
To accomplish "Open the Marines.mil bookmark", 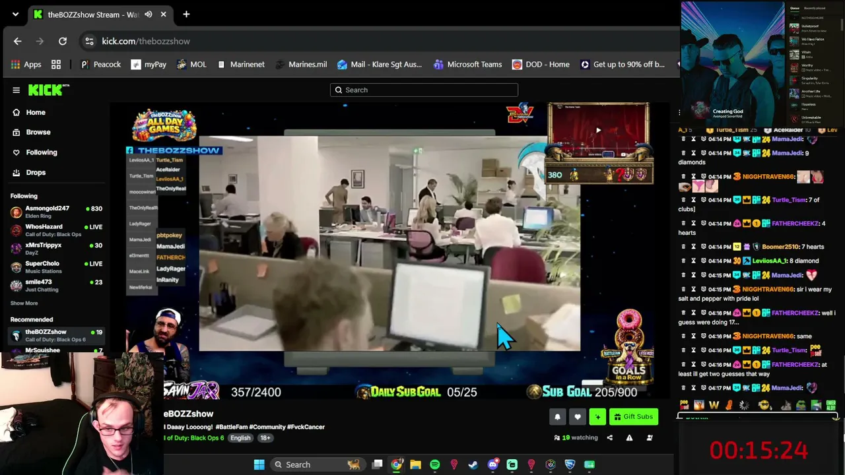I will [x=301, y=65].
